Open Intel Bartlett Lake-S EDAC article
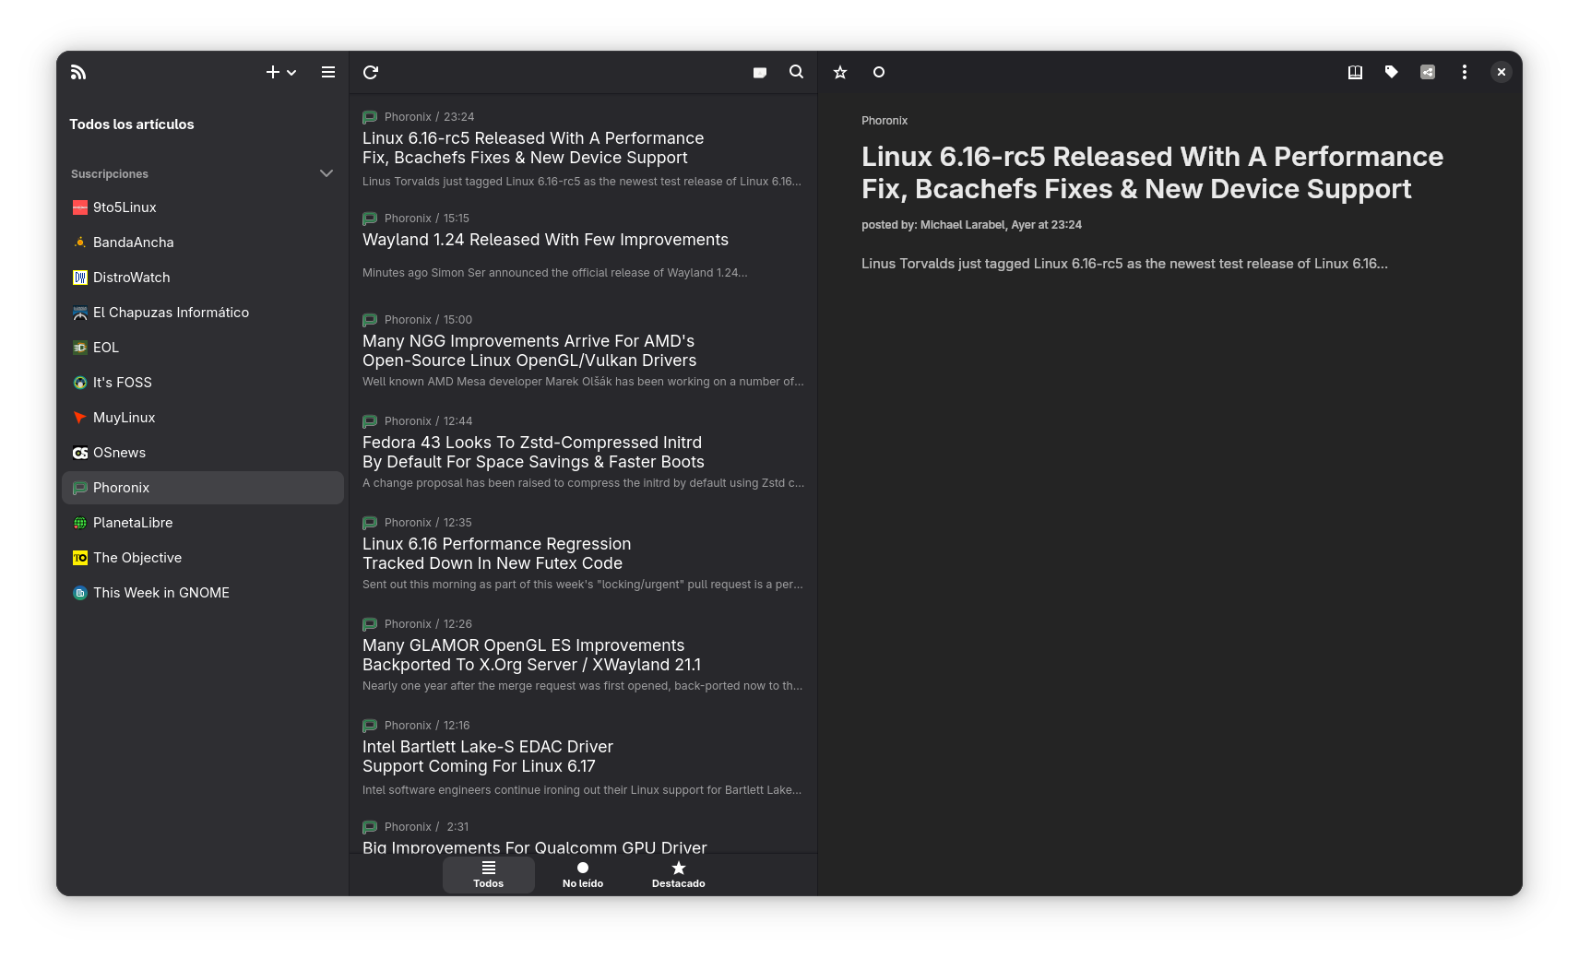Screen dimensions: 1579x958 tap(583, 756)
